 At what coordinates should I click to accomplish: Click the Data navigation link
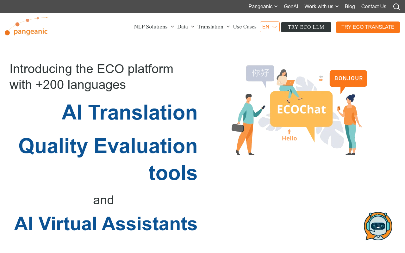(x=183, y=27)
